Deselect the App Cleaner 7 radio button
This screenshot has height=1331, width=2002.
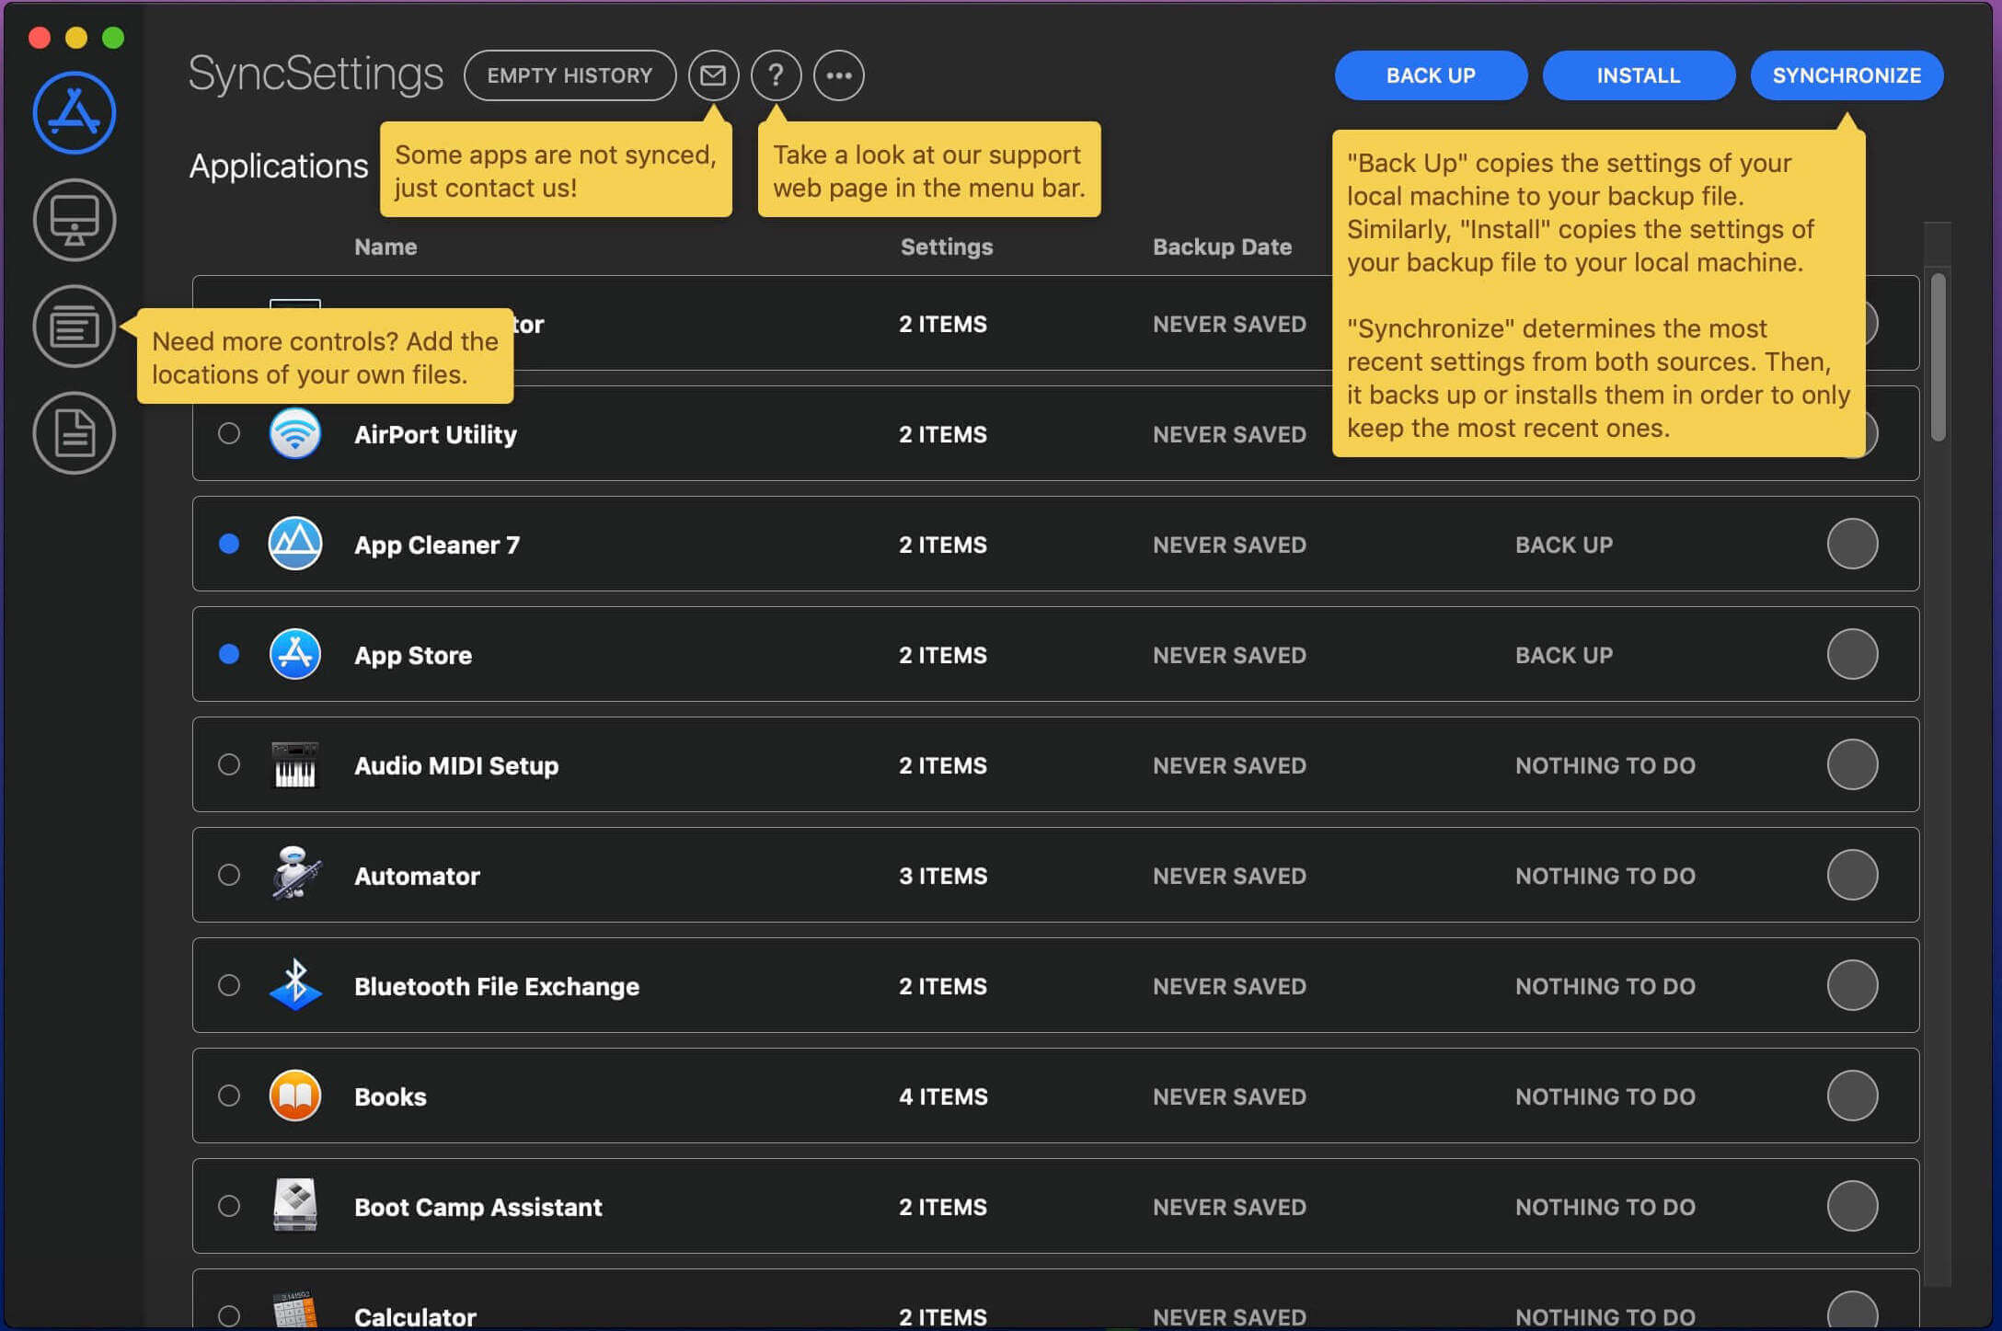tap(229, 544)
